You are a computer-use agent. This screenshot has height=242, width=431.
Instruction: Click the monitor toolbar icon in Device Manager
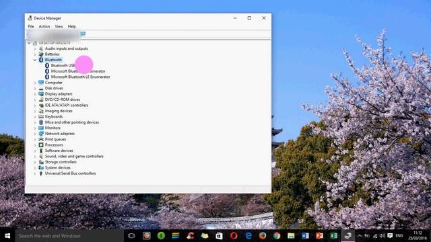[83, 34]
